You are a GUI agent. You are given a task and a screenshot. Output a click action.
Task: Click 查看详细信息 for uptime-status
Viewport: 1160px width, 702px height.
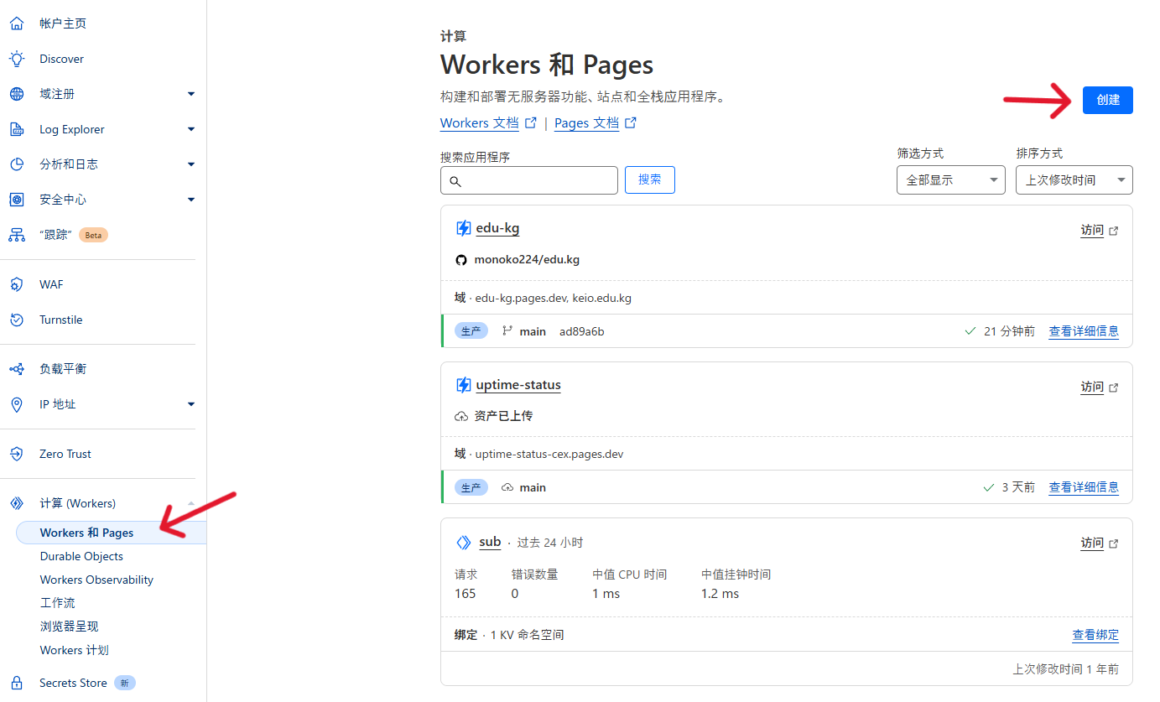coord(1084,487)
